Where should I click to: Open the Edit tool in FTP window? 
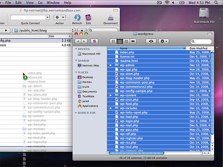[x=88, y=19]
